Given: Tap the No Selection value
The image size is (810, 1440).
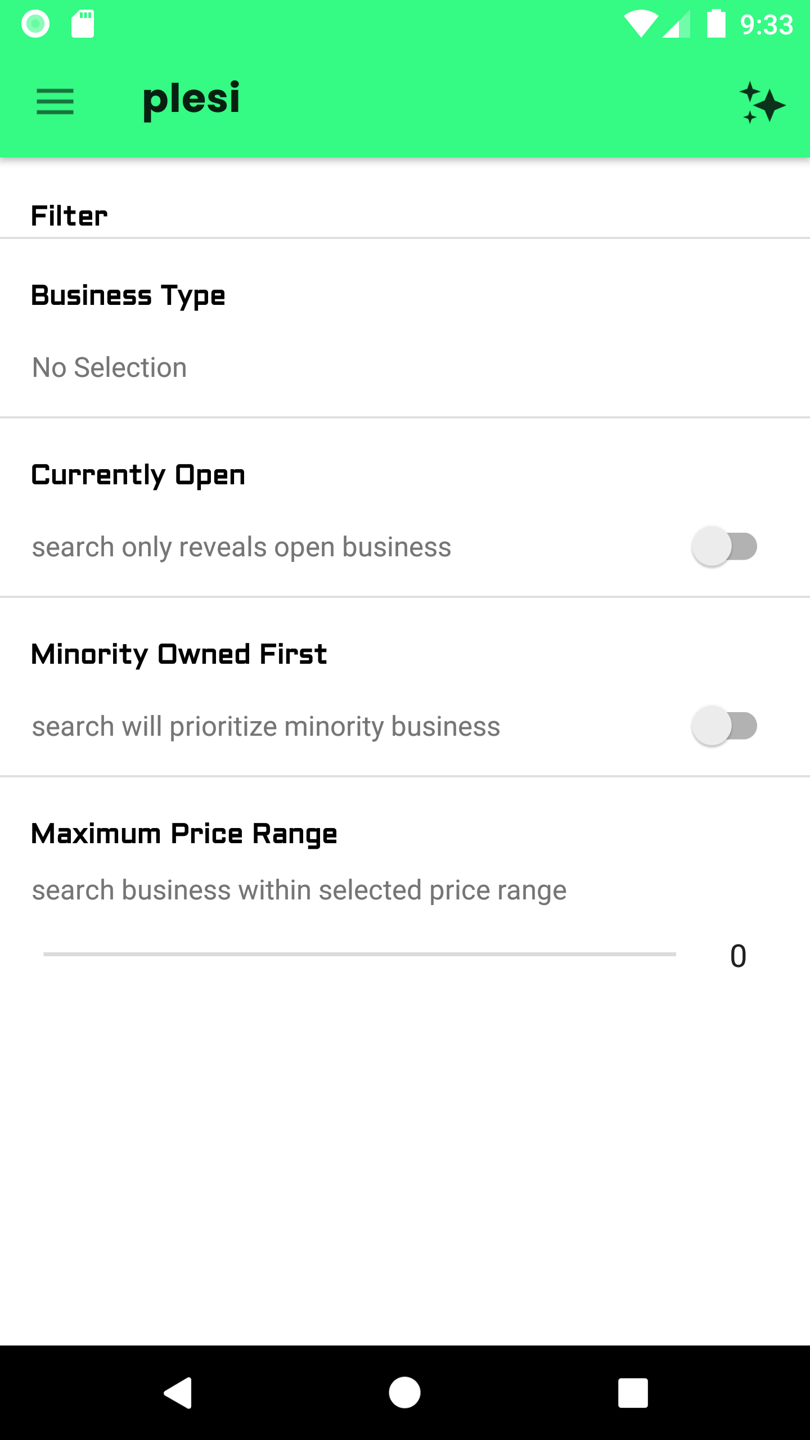Looking at the screenshot, I should pos(110,368).
